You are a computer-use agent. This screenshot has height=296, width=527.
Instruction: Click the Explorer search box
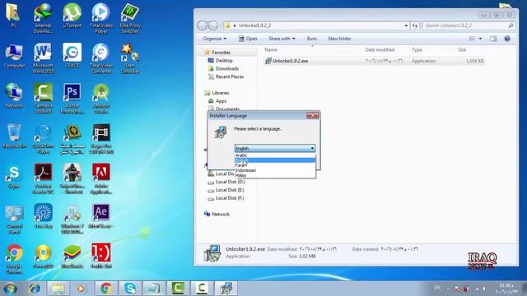coord(469,25)
